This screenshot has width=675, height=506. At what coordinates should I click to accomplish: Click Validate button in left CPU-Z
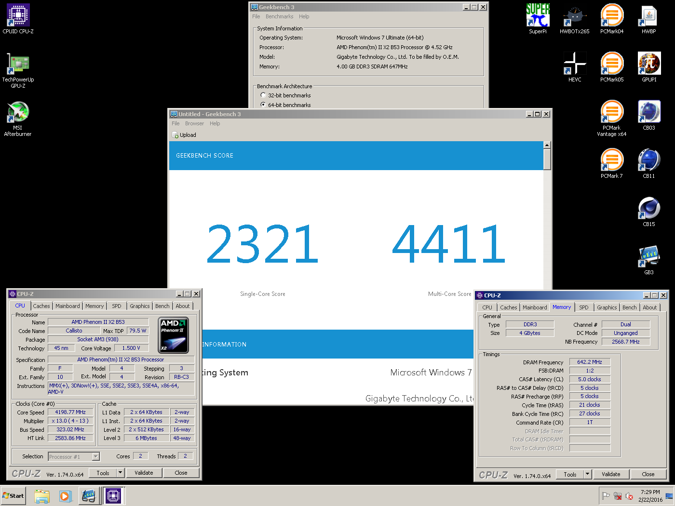[144, 473]
